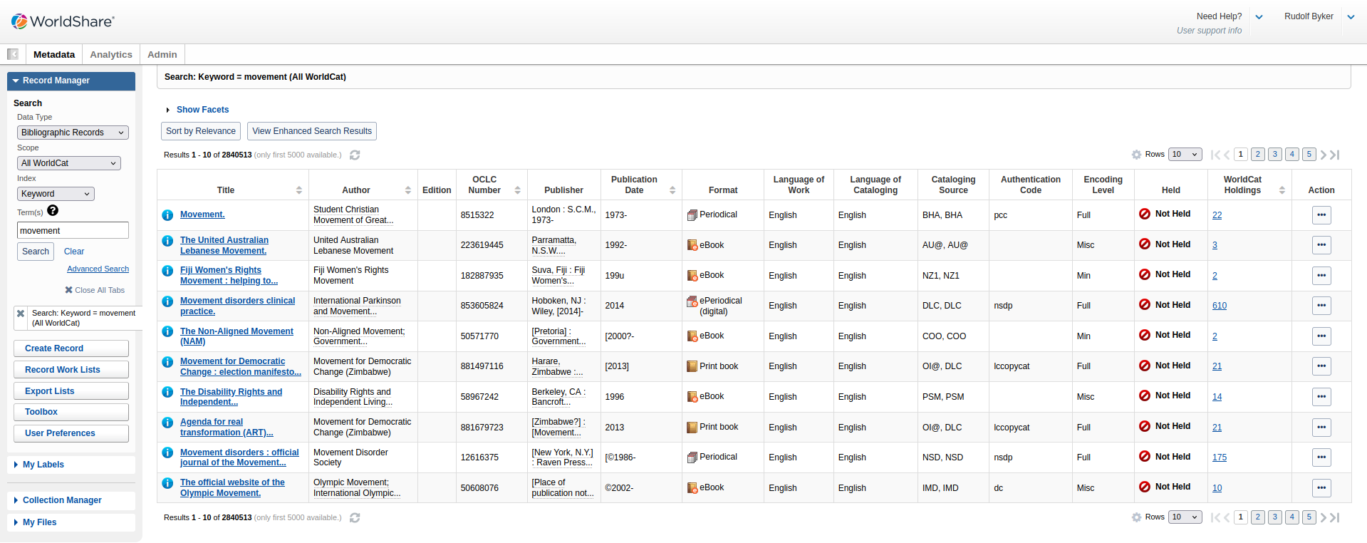Go to page 5 at the top pager
The height and width of the screenshot is (543, 1367).
(1309, 155)
